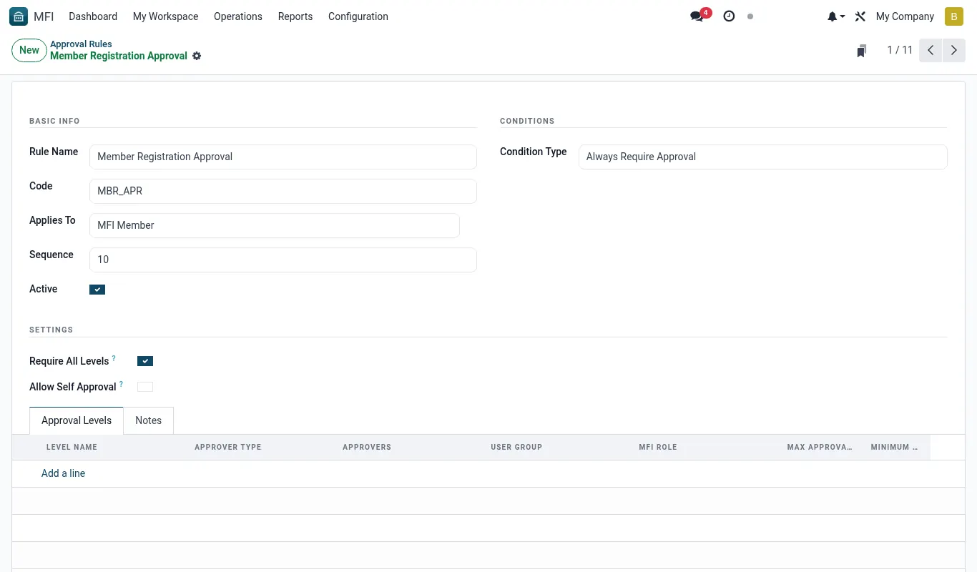The image size is (977, 572).
Task: Open the Operations menu
Action: point(238,16)
